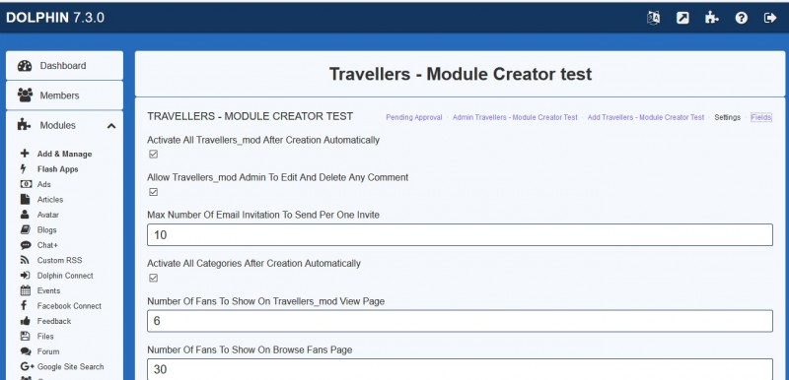Click the DOLPHIN 7.3.0 logo text
789x380 pixels.
tap(55, 18)
